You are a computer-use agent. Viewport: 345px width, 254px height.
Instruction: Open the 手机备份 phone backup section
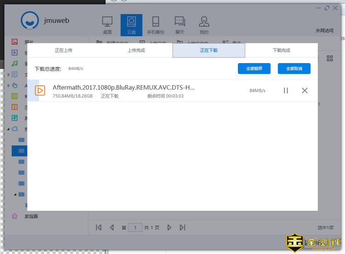(x=155, y=25)
